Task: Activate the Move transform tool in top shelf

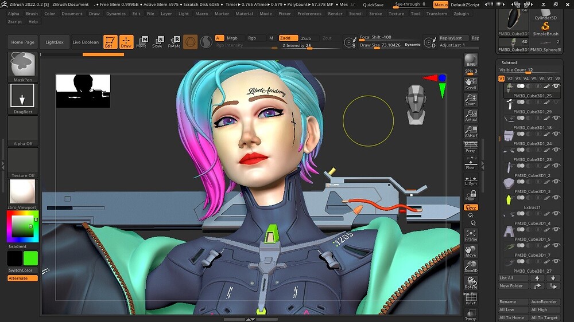Action: [142, 42]
